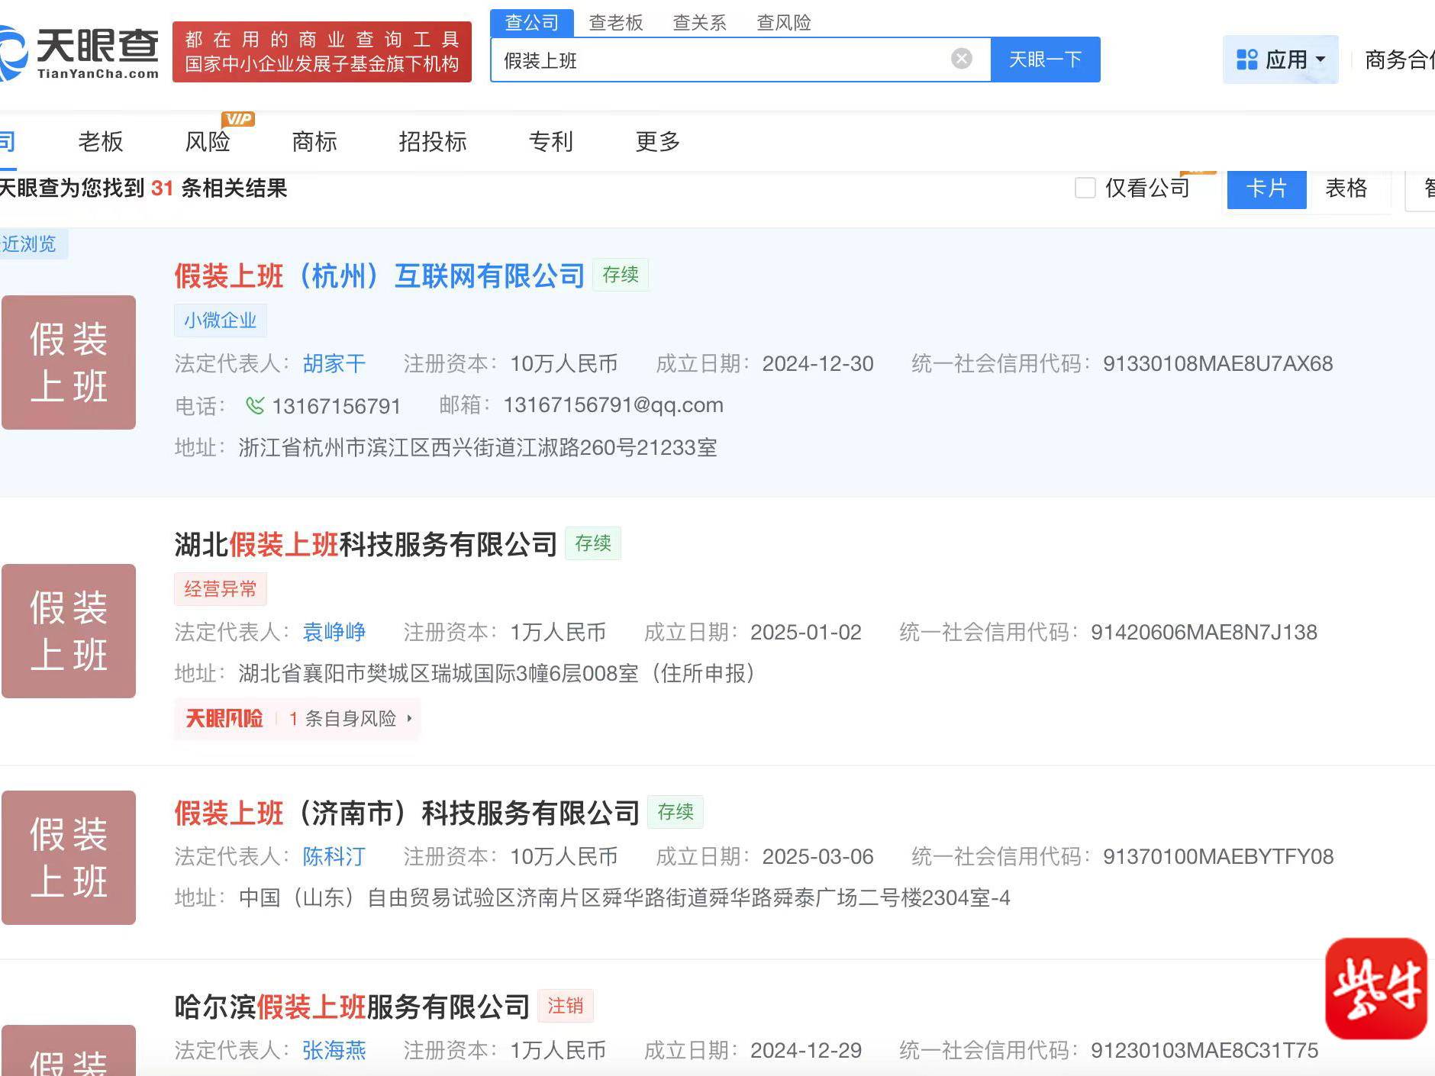Screen dimensions: 1435x1076
Task: Switch to the 查关系 search tab
Action: click(700, 23)
